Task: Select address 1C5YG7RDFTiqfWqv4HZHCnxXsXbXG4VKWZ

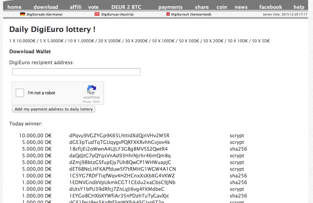Action: pyautogui.click(x=122, y=176)
